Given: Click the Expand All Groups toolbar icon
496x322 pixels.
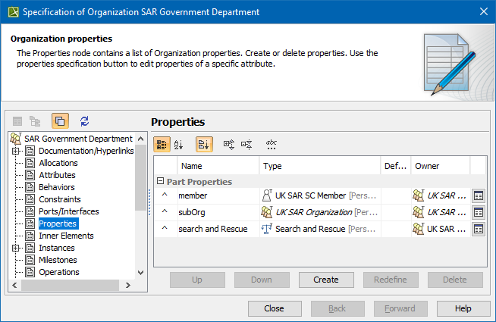Looking at the screenshot, I should click(x=228, y=144).
